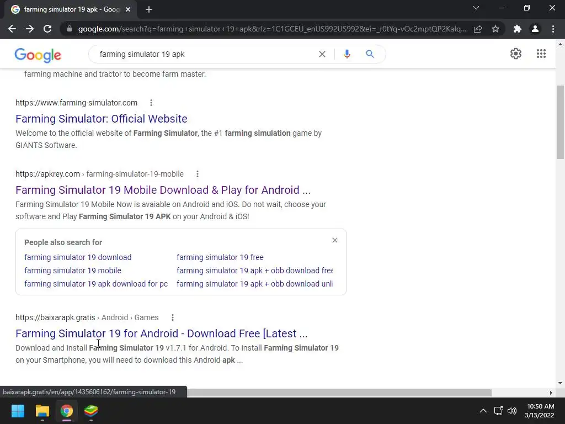
Task: Search farming simulator 19 mobile
Action: tap(73, 271)
